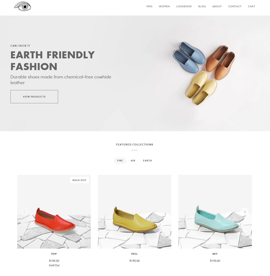Viewport: 270px width, 276px height.
Task: Open the CART
Action: [251, 6]
